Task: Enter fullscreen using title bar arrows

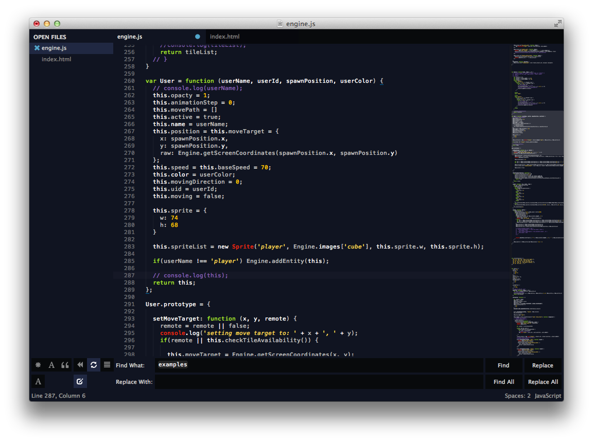Action: (557, 24)
